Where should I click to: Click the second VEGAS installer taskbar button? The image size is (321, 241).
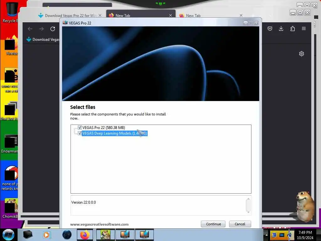tap(144, 235)
